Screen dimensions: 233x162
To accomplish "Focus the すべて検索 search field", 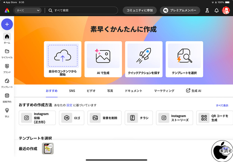I will click(x=82, y=11).
